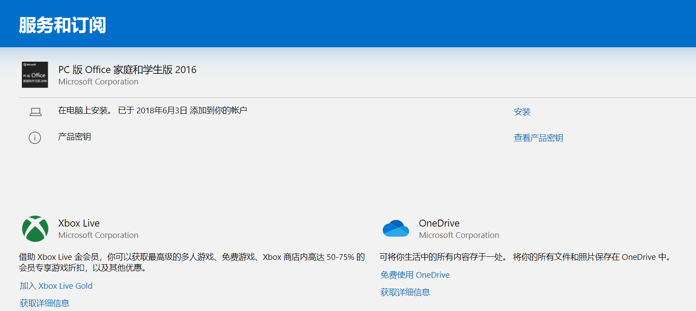Open 获取详细信息 under OneDrive

pyautogui.click(x=405, y=292)
